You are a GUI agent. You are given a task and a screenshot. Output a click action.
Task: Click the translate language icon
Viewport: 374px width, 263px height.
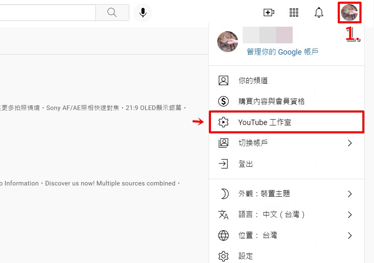pos(223,215)
